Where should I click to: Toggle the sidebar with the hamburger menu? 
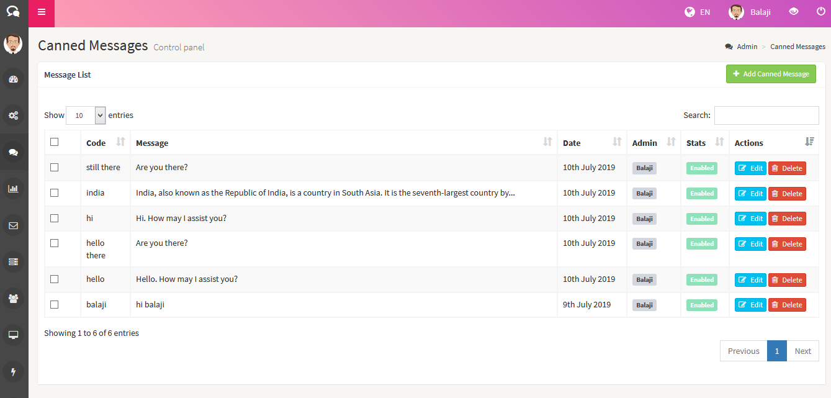(x=42, y=12)
